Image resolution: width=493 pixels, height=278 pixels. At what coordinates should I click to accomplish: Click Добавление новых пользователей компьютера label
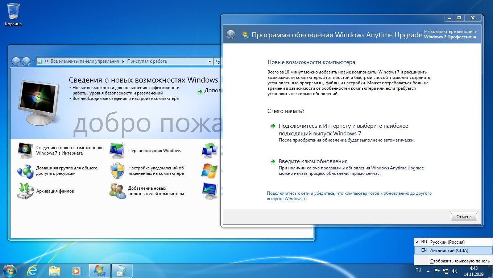(156, 191)
